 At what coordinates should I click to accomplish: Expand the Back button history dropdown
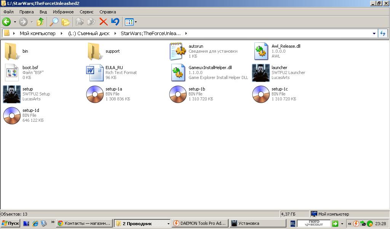[x=15, y=22]
